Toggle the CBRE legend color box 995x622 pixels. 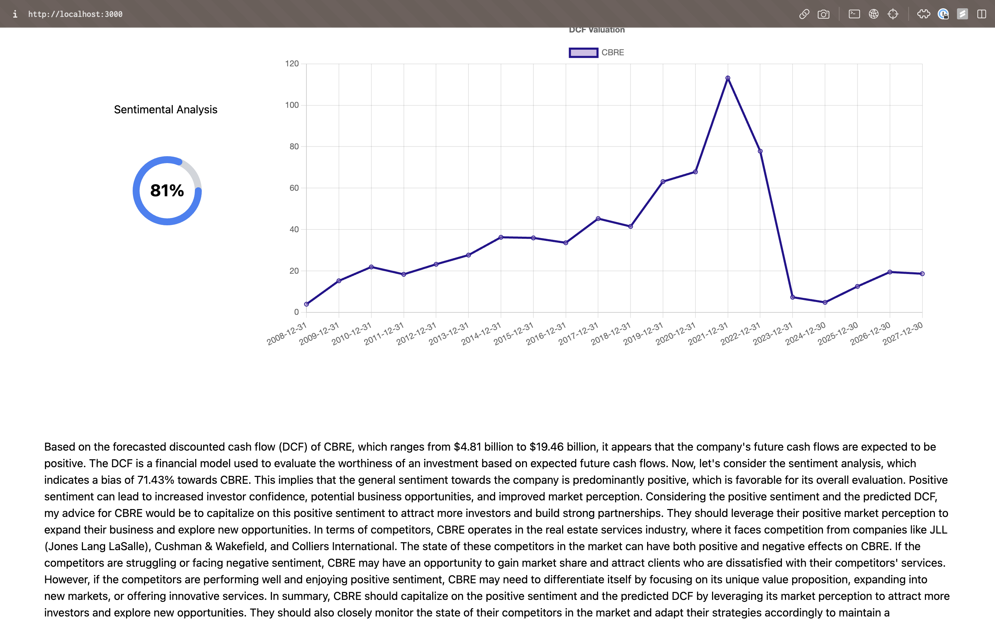click(x=583, y=53)
